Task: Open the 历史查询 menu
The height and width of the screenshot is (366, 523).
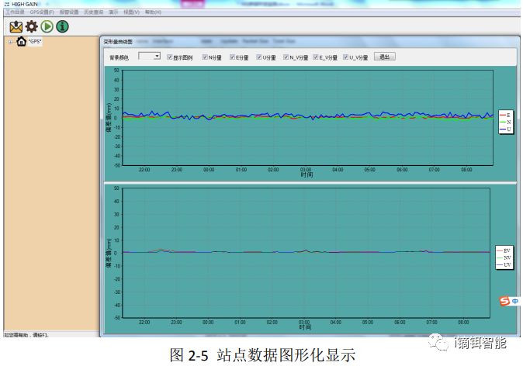Action: tap(93, 13)
